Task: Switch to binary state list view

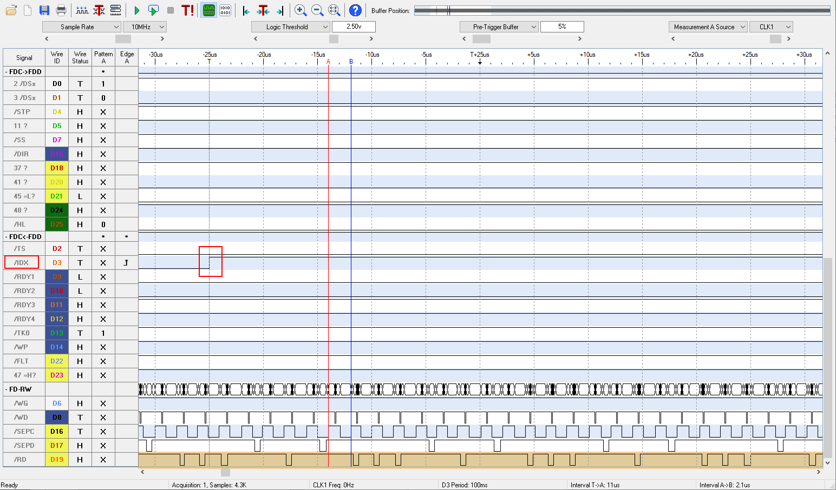Action: click(225, 10)
